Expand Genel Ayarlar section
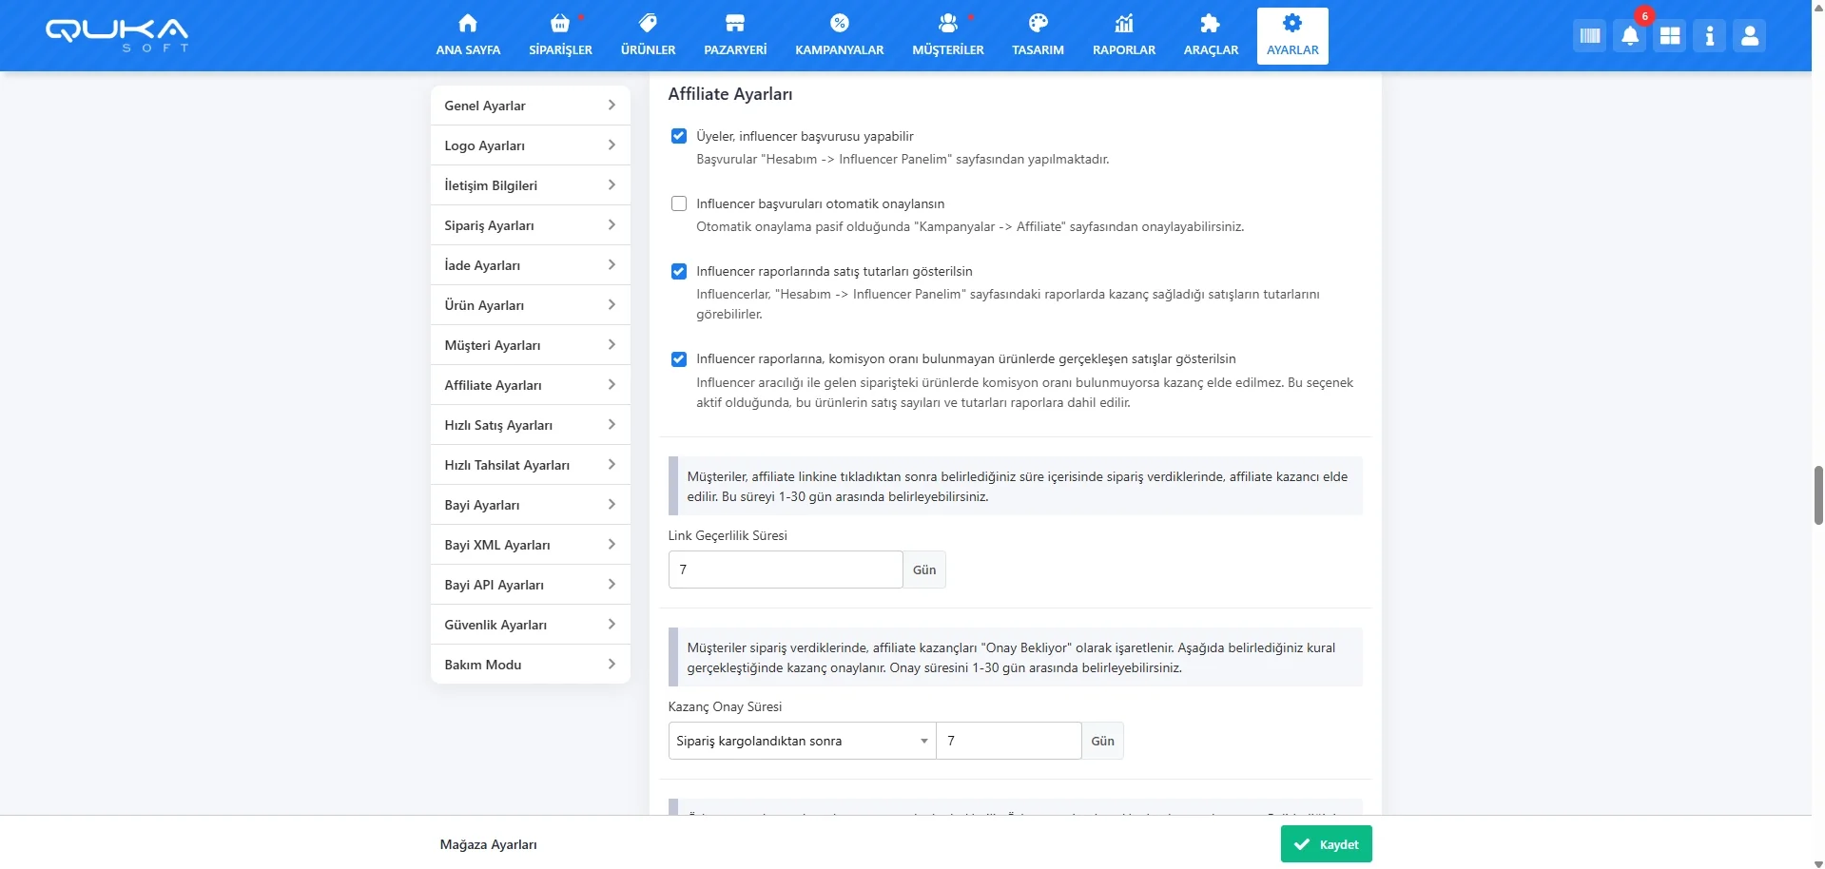The width and height of the screenshot is (1825, 869). pos(530,106)
